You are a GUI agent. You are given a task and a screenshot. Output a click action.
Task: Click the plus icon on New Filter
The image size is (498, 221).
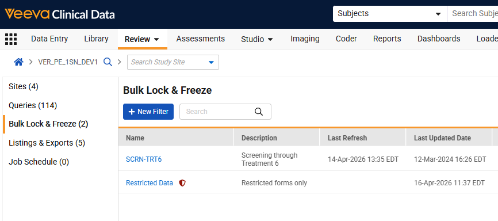(x=132, y=112)
